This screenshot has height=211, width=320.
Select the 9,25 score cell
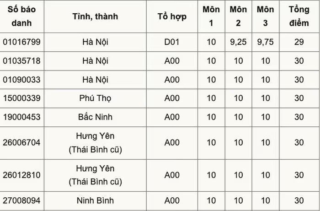point(238,42)
